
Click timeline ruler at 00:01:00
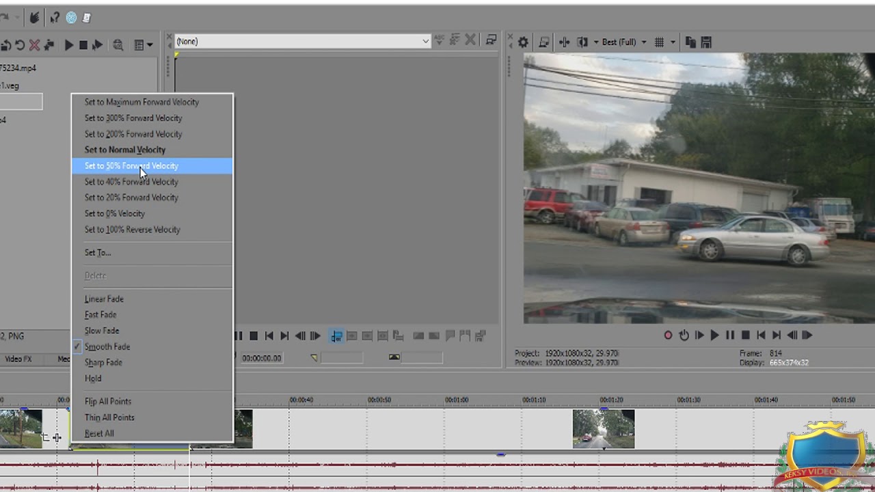pos(457,400)
